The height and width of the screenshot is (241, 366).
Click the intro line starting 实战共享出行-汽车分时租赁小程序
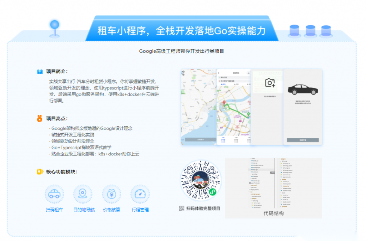point(103,82)
